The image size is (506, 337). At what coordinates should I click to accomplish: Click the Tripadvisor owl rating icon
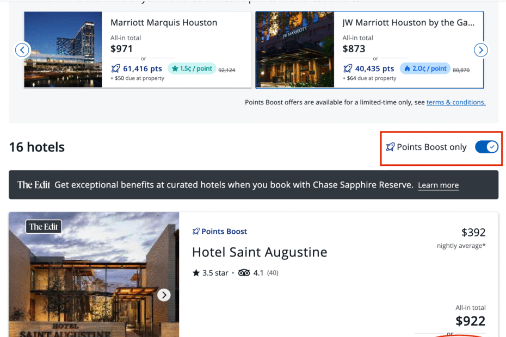point(244,273)
